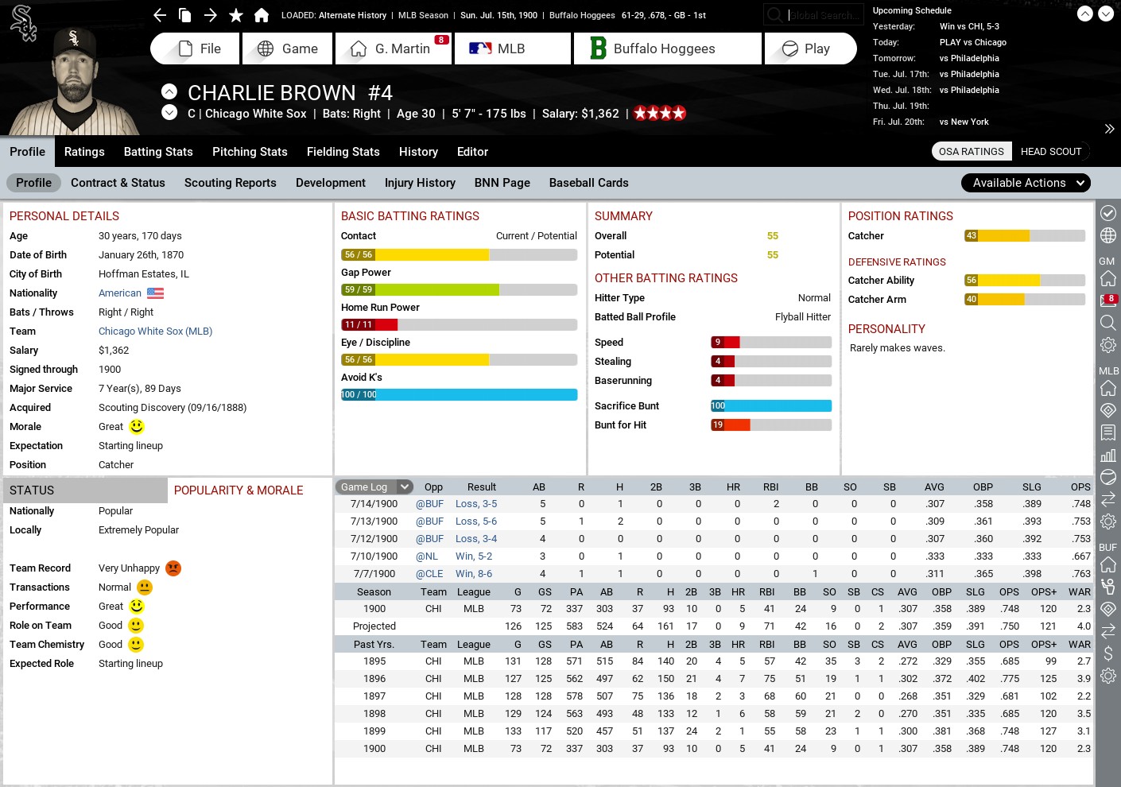Screen dimensions: 1121x787
Task: Click the magnifier icon in GM sidebar section
Action: 1108,323
